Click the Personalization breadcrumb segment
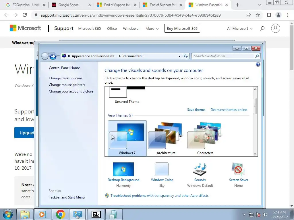Viewport: 294px width, 220px height. 133,56
